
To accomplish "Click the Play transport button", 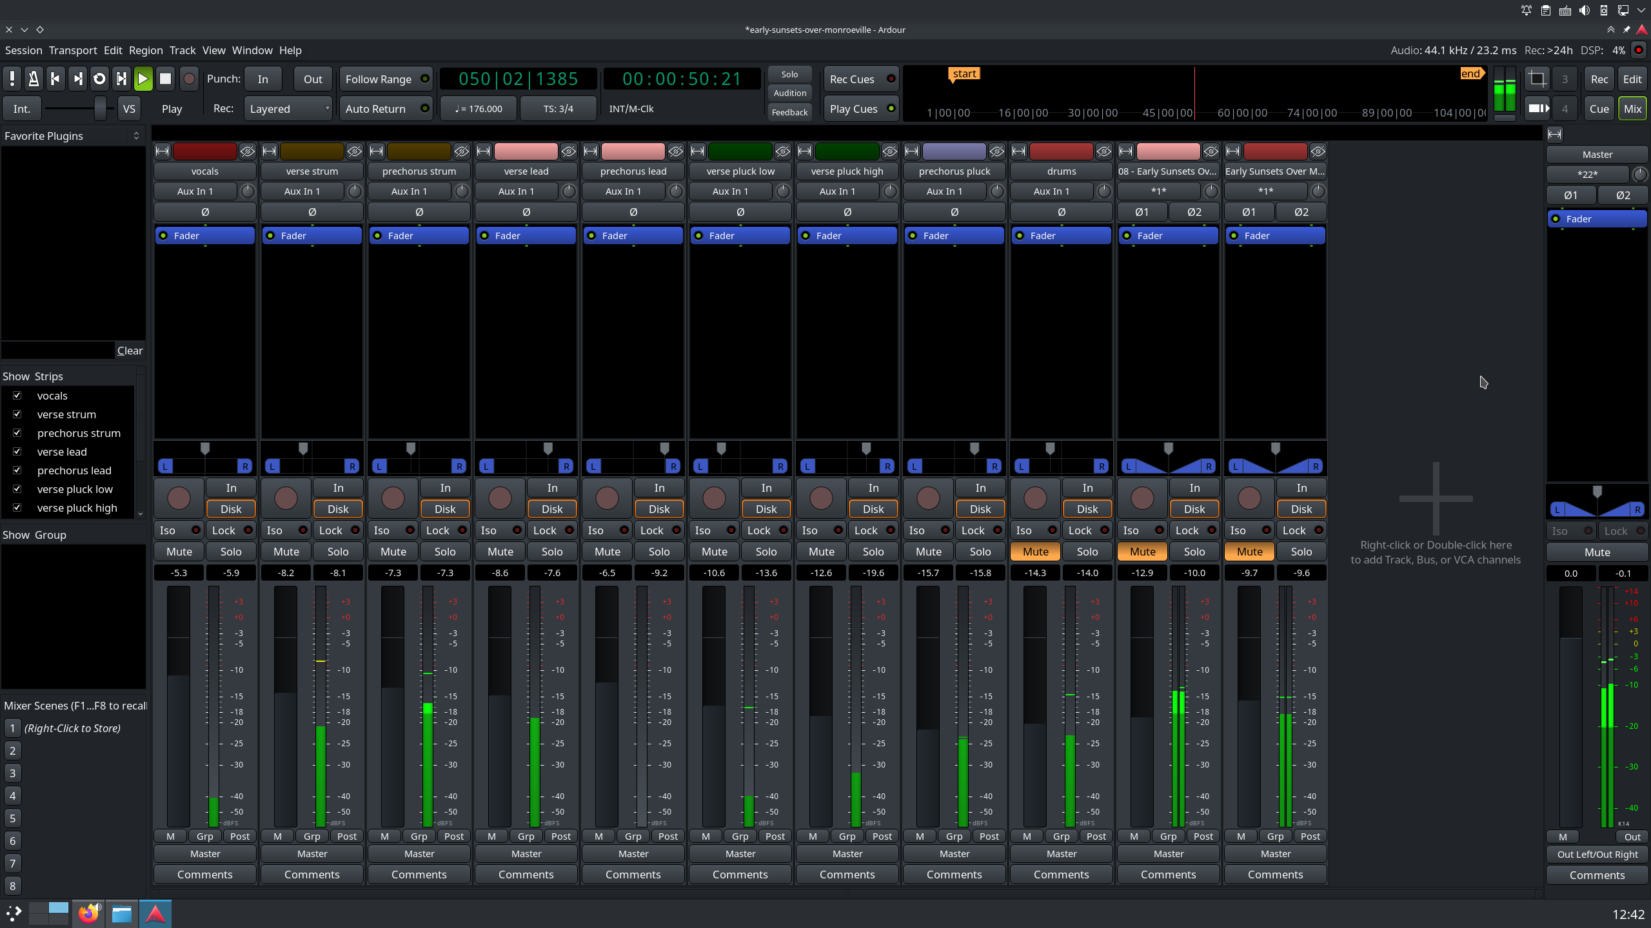I will 143,79.
